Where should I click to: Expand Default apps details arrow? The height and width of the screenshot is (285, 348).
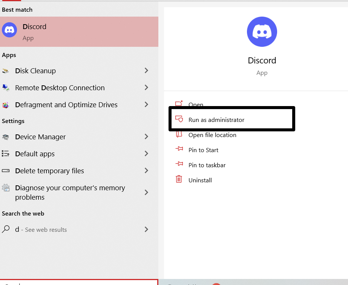146,154
